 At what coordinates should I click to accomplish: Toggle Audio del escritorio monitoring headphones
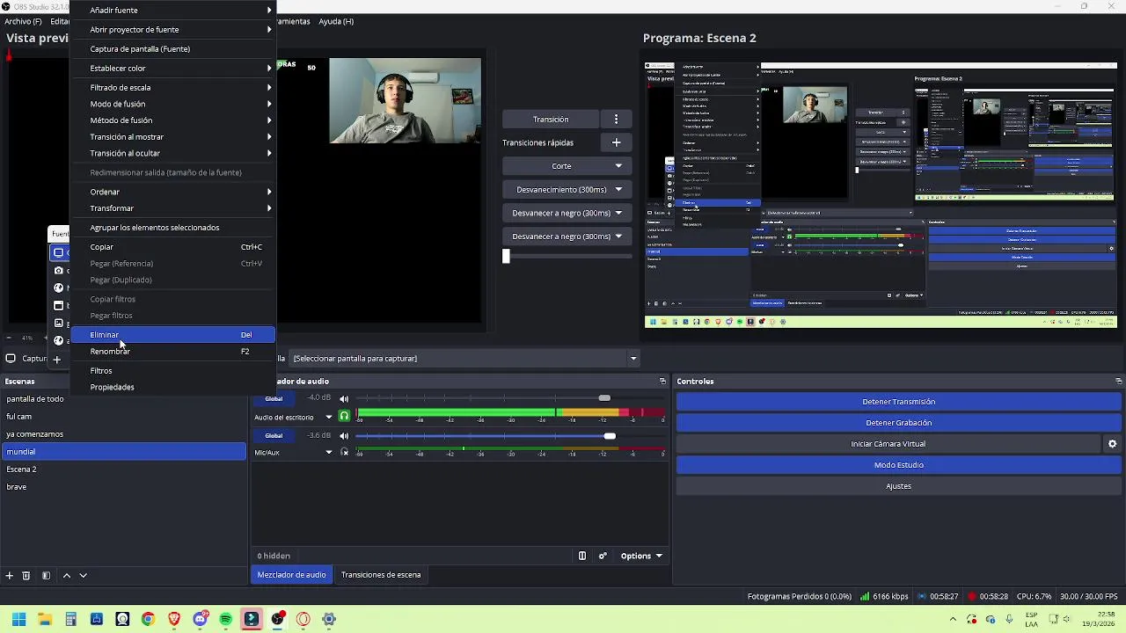pos(344,417)
